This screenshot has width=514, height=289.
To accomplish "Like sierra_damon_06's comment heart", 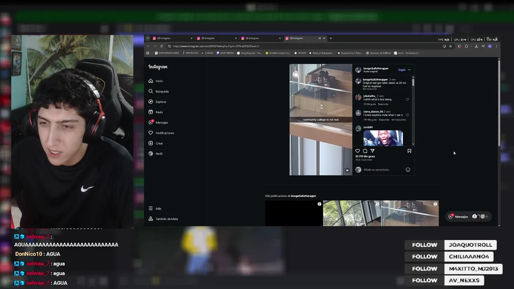I will click(x=407, y=115).
